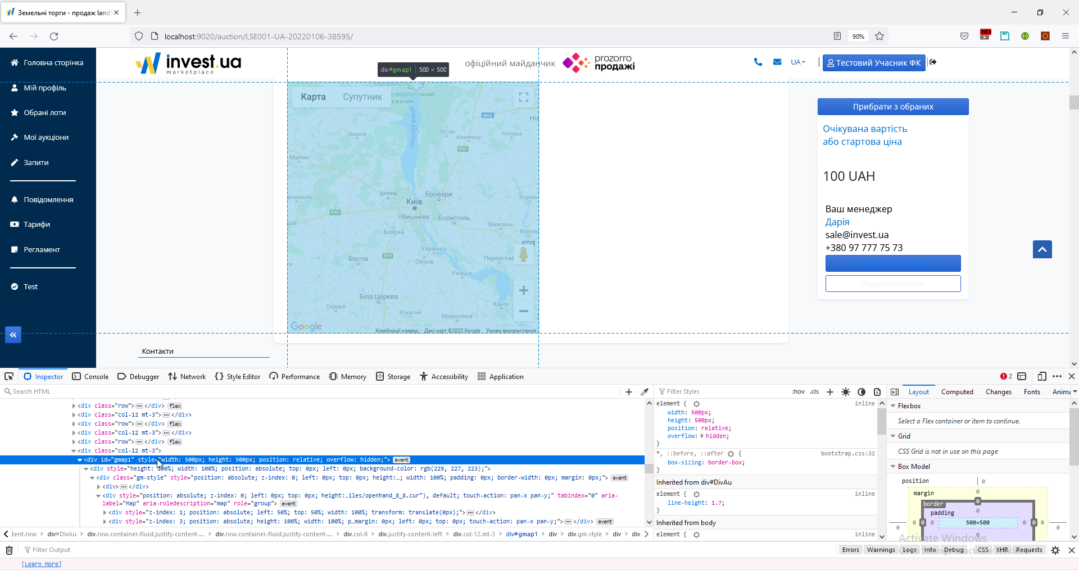Toggle dark color scheme simulation (half-moon icon)
The height and width of the screenshot is (584, 1079).
point(862,392)
